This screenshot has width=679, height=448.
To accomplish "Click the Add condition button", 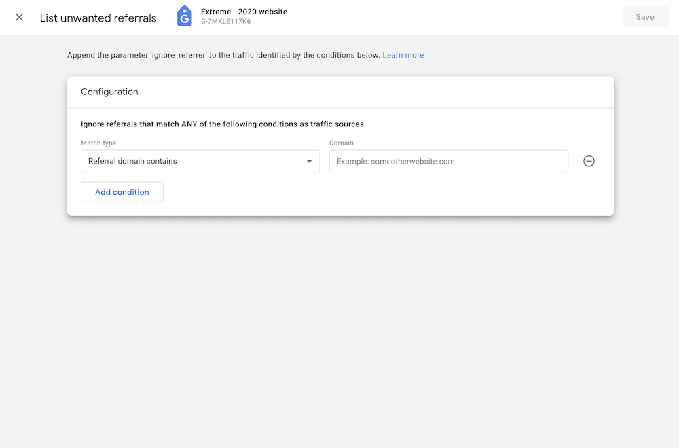I will (x=122, y=192).
